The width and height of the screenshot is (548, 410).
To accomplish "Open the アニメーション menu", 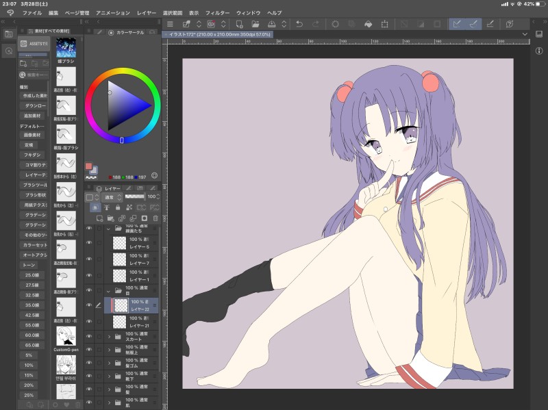I will click(x=113, y=13).
